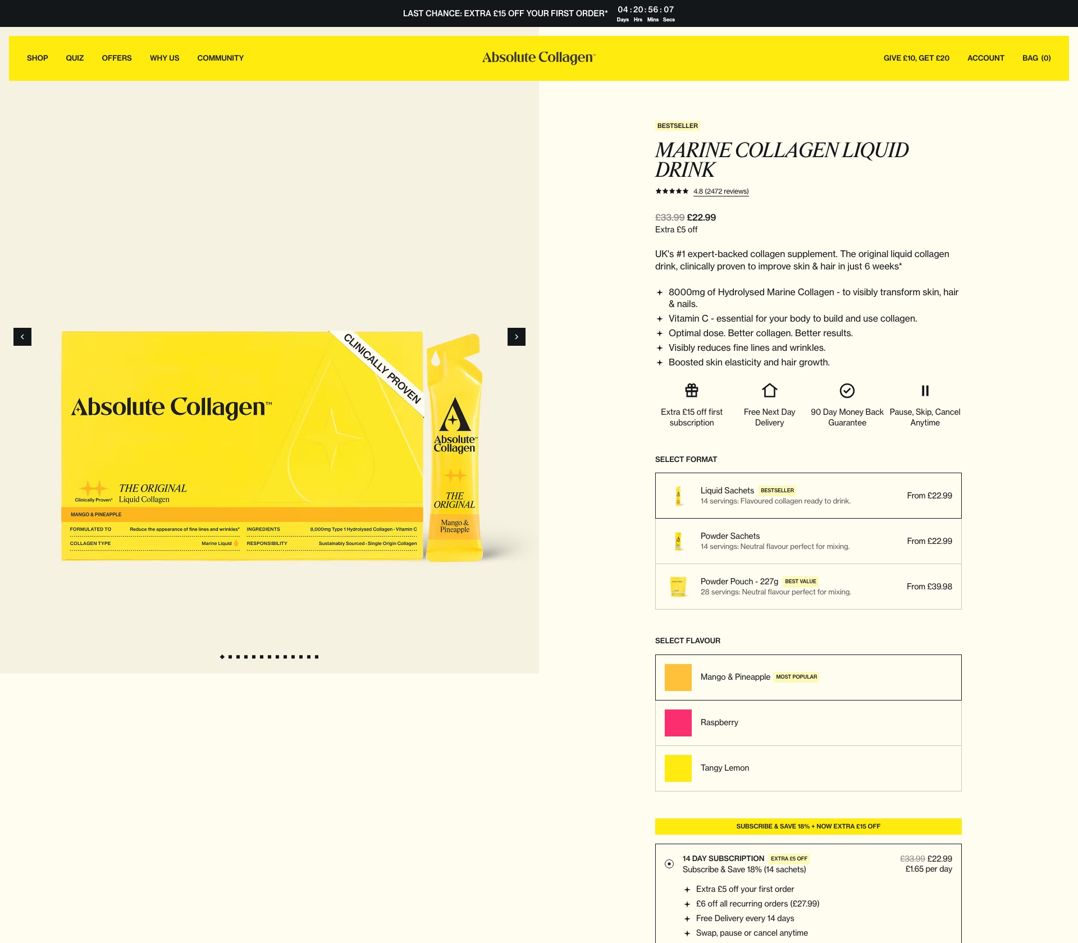Click the yellow Tangy Lemon swatch
This screenshot has height=943, width=1078.
coord(678,768)
